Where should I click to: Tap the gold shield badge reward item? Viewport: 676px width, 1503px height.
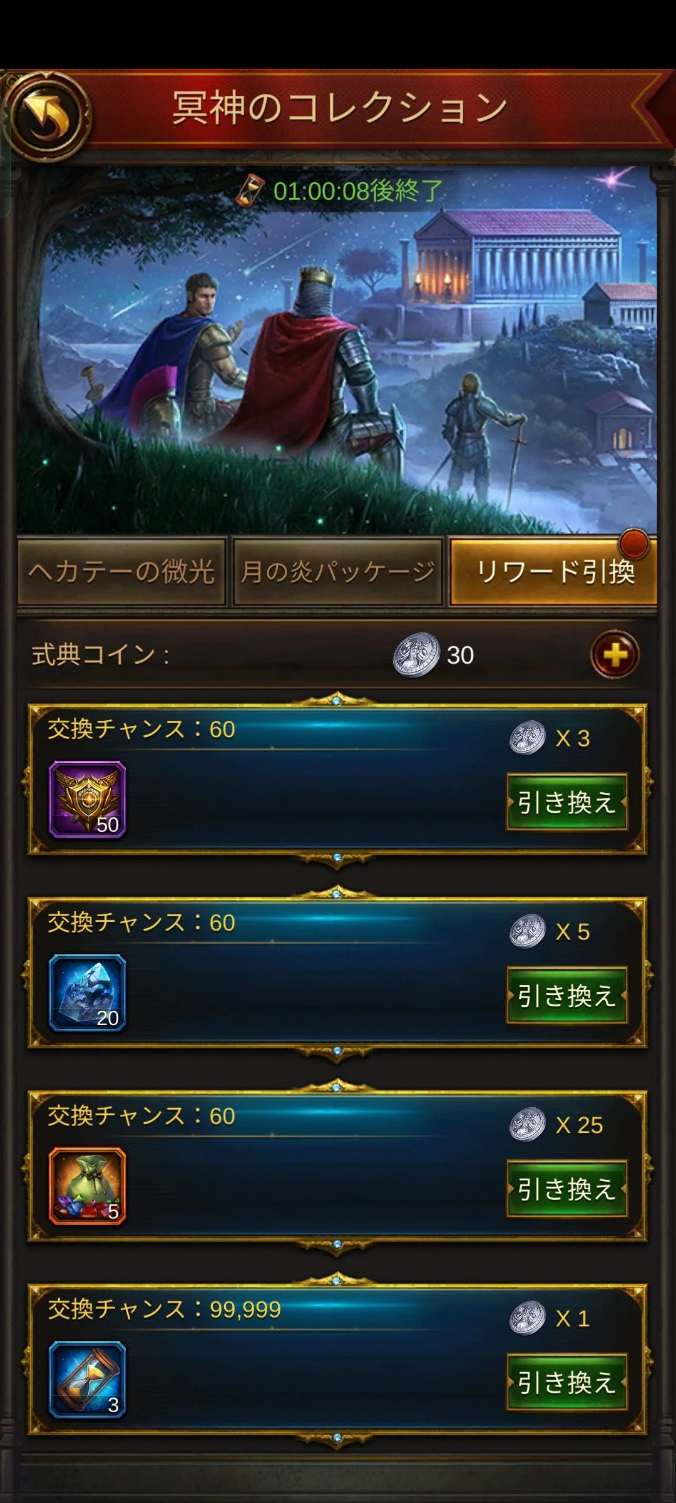coord(88,800)
